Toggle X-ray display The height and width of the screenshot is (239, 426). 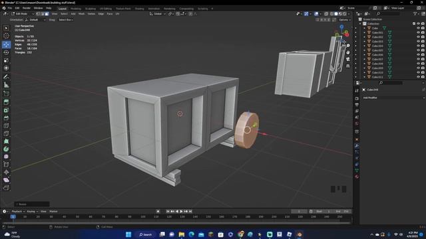[326, 14]
